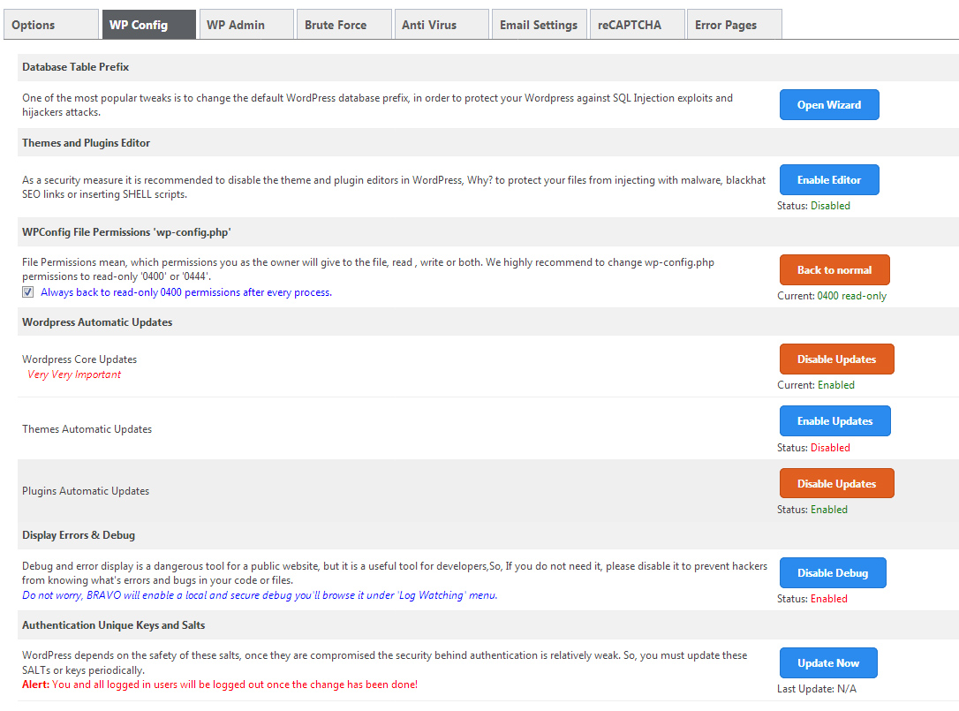The image size is (959, 711).
Task: Open the Anti Virus tab
Action: point(442,25)
